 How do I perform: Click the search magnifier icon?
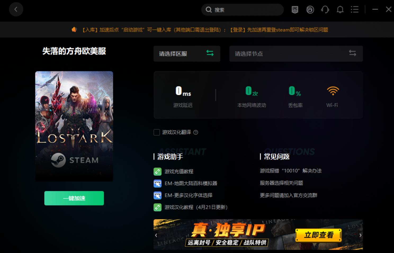[209, 10]
